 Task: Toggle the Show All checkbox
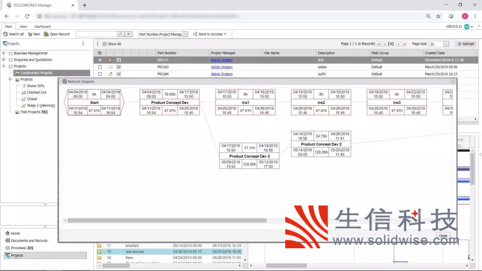pyautogui.click(x=105, y=44)
